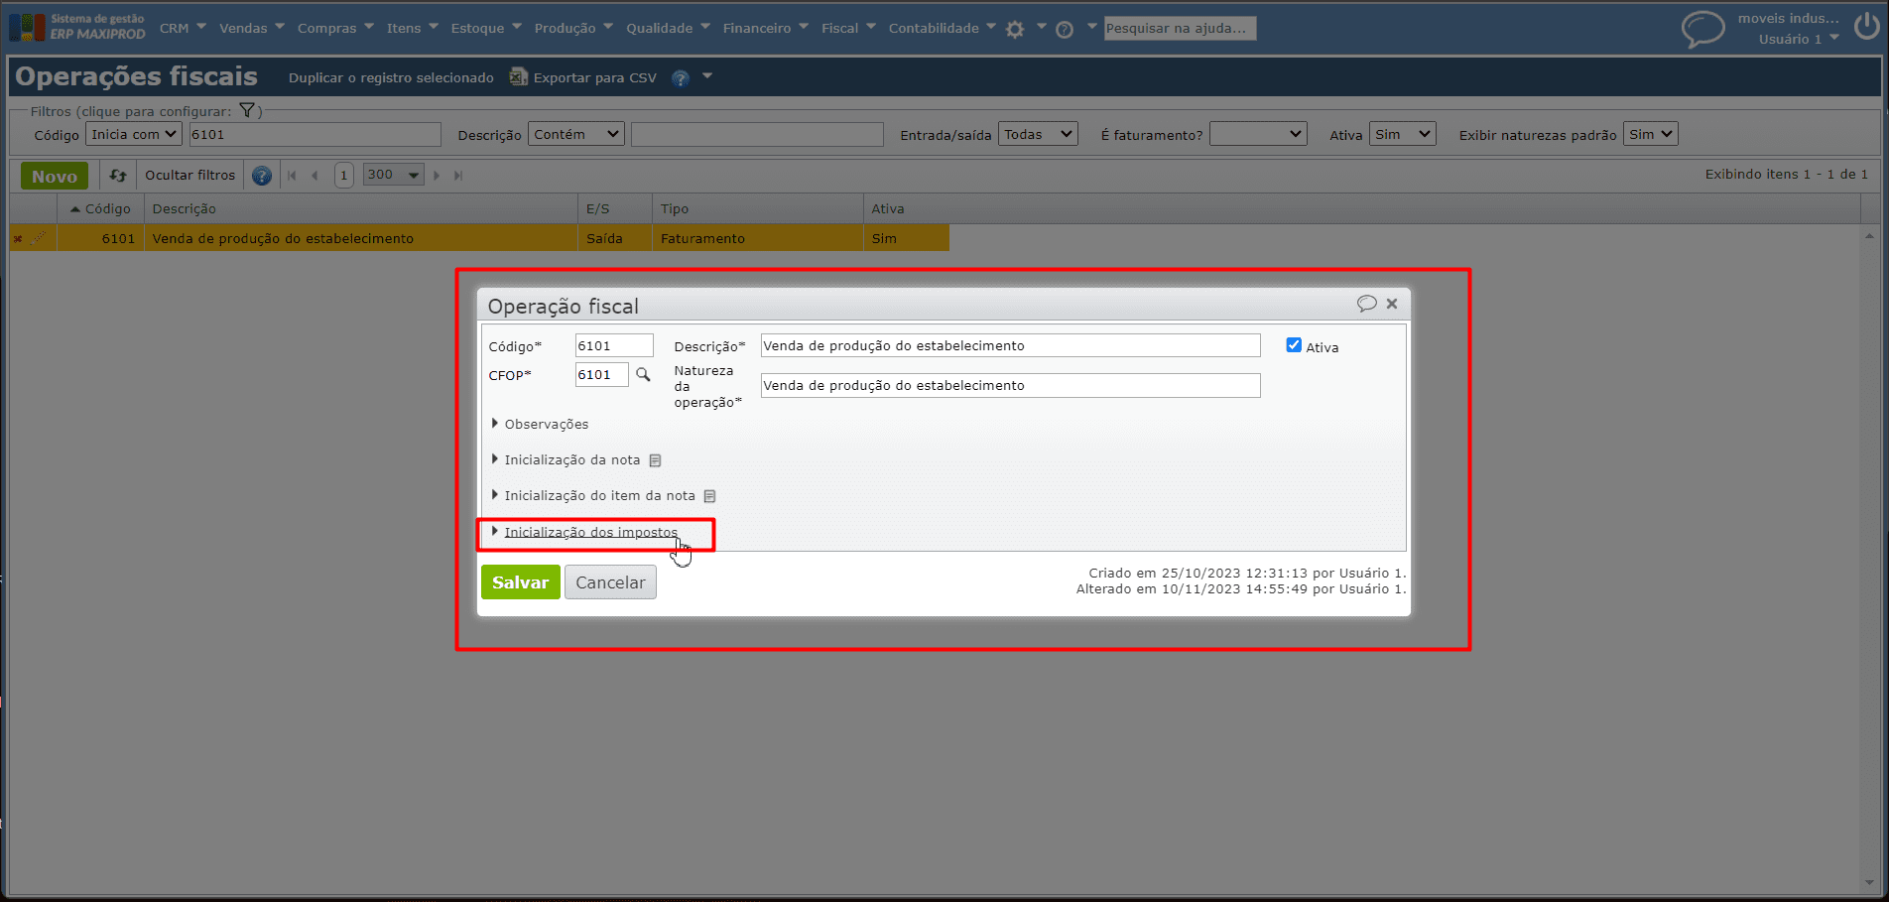Open the user account dropdown arrow

(1834, 39)
